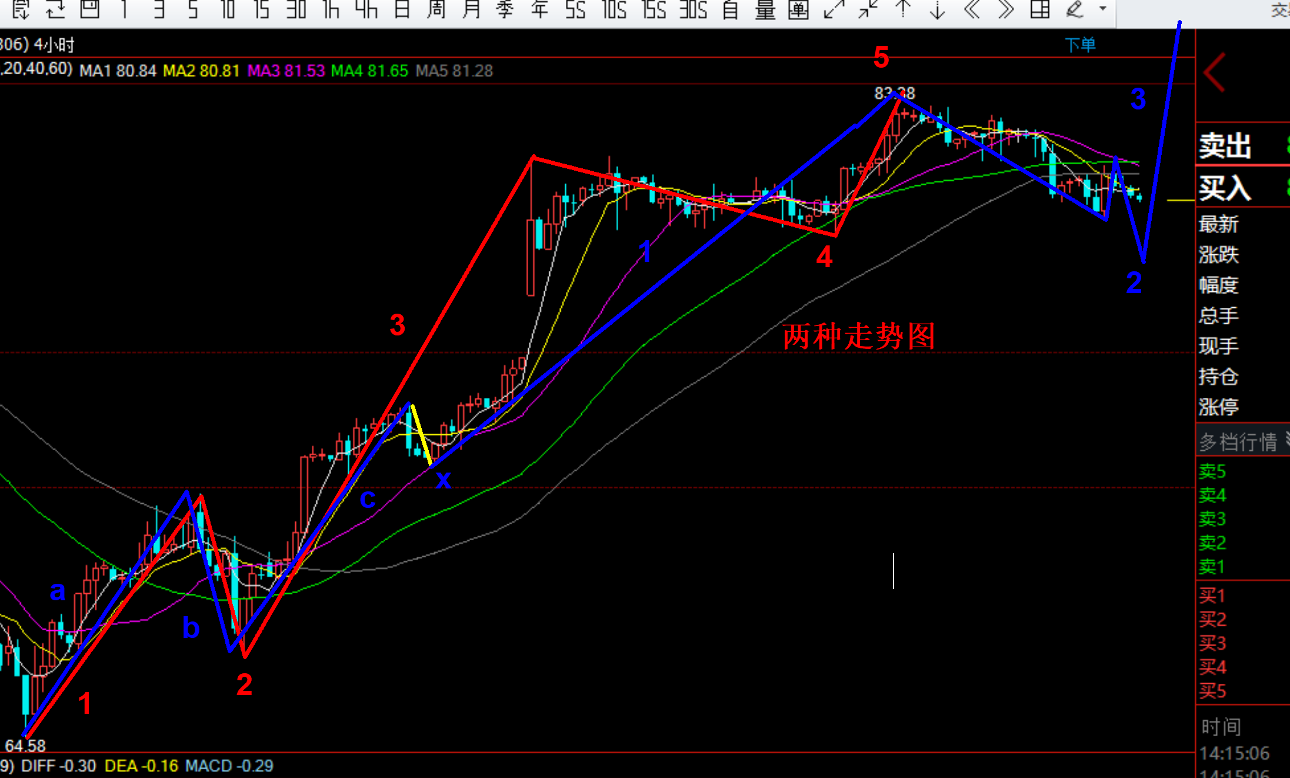
Task: Click the 下单 place order link
Action: (1080, 45)
